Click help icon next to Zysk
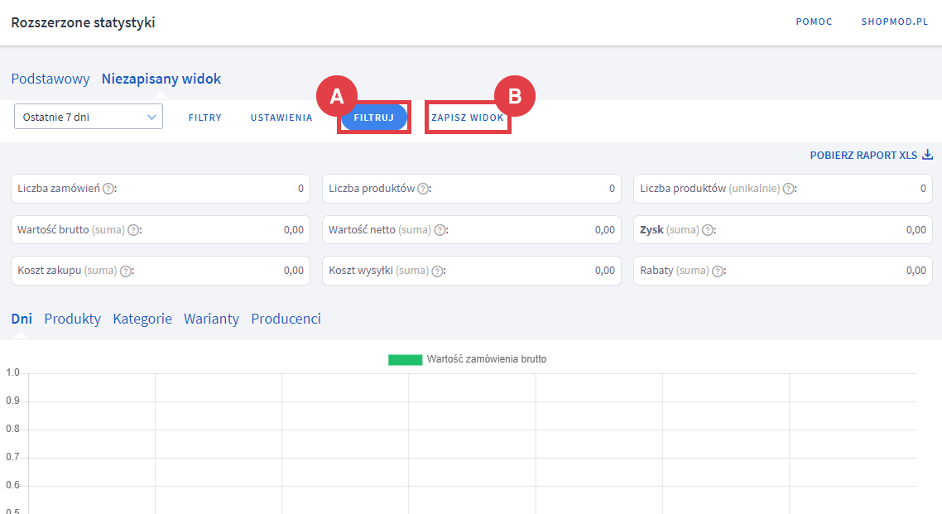The height and width of the screenshot is (514, 942). [708, 230]
